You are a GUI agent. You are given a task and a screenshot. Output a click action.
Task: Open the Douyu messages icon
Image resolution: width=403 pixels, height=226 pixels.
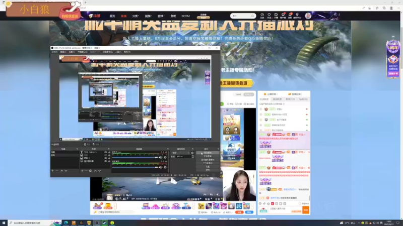coord(290,16)
